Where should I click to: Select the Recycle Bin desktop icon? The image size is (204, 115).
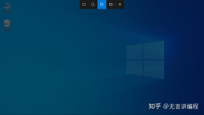click(7, 25)
